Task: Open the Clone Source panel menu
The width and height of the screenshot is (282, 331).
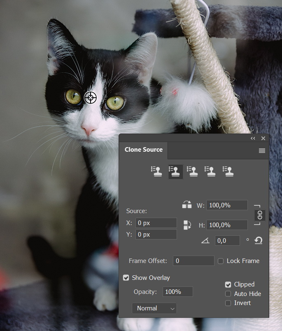Action: point(262,151)
